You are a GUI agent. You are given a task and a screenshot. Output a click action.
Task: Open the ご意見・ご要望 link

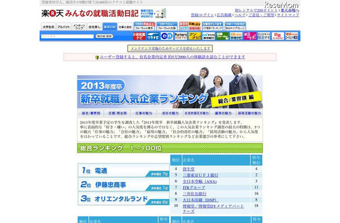[261, 15]
